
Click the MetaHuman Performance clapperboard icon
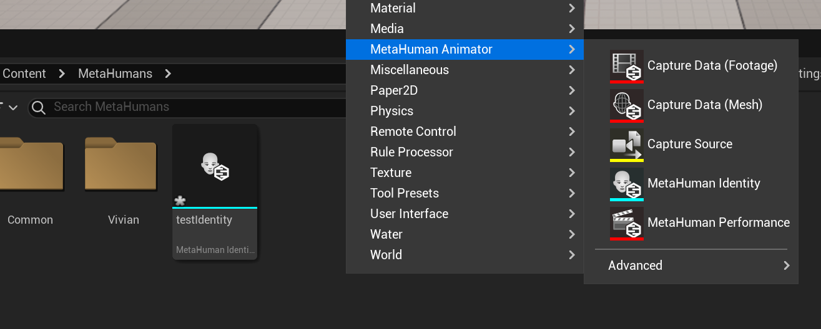[x=627, y=223]
